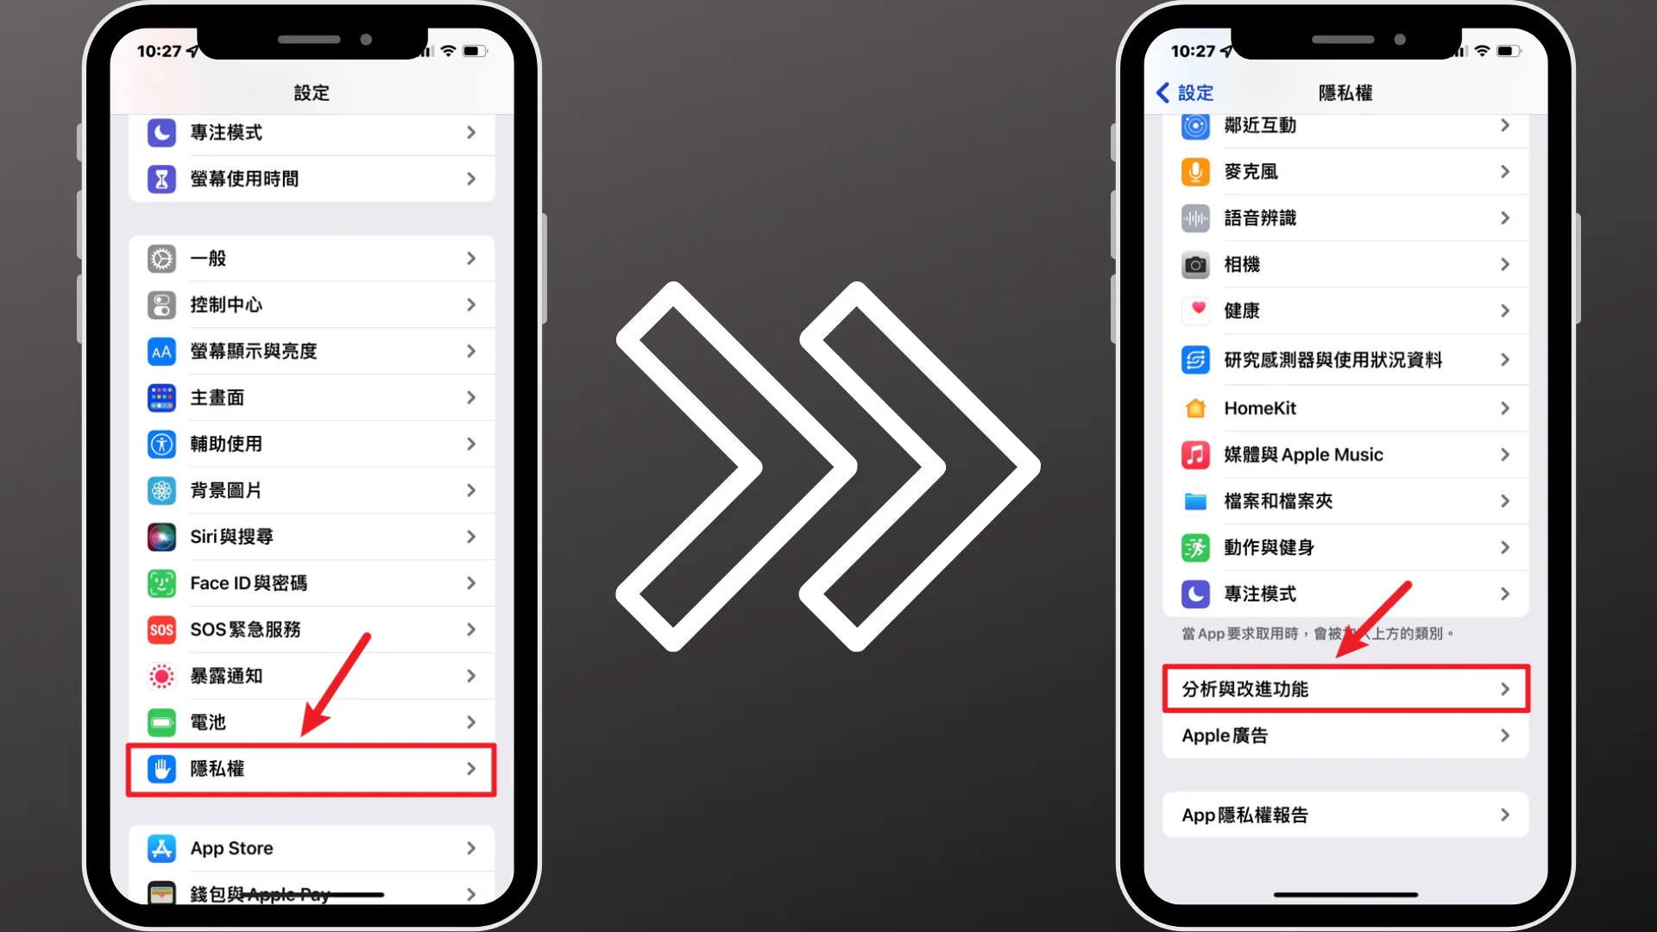Open HomeKit privacy settings
1657x932 pixels.
click(x=1345, y=408)
